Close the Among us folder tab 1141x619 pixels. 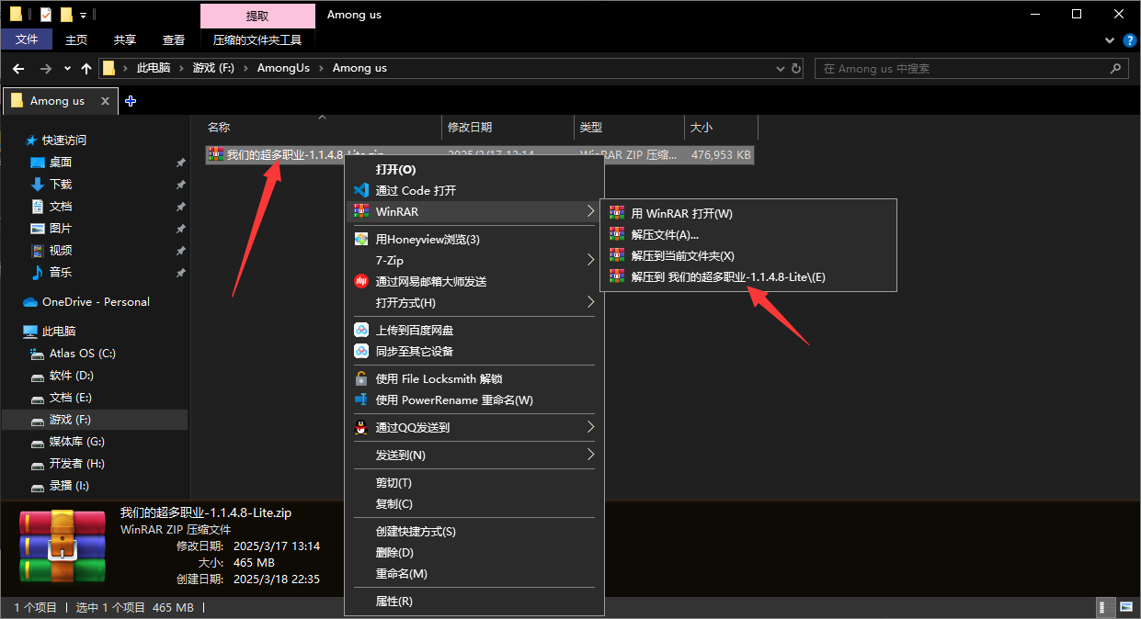(x=104, y=101)
